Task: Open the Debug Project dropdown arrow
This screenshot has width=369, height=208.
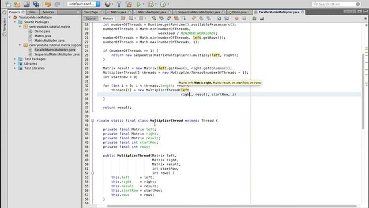Action: pos(156,4)
